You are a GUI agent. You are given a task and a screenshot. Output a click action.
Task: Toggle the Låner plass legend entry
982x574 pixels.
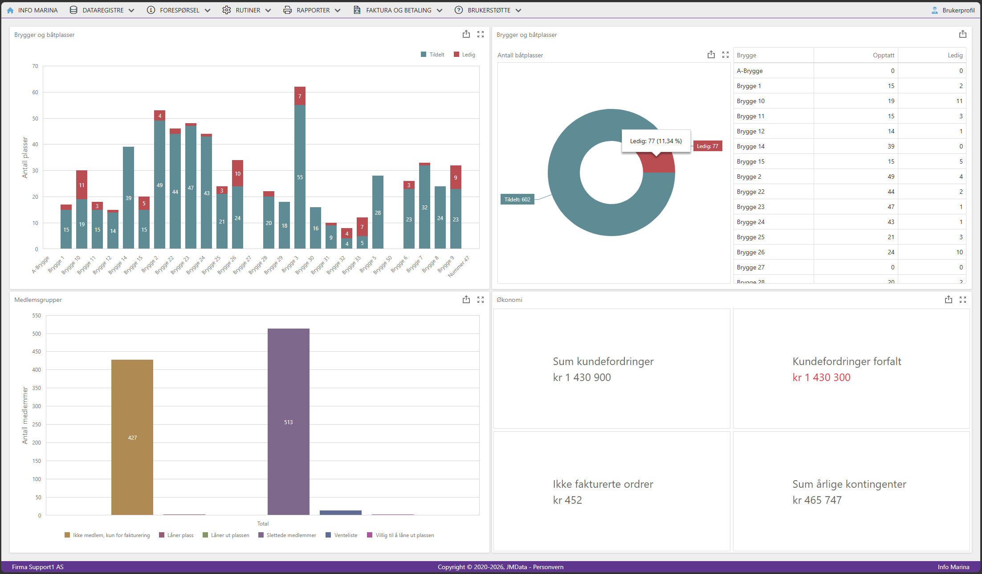176,535
